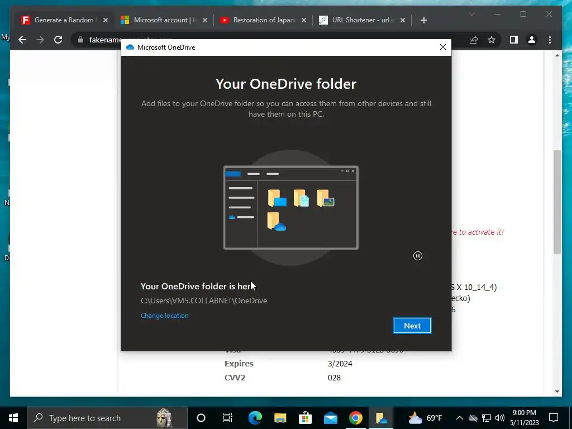Bookmark this page with the star icon
The image size is (572, 429).
click(x=492, y=40)
